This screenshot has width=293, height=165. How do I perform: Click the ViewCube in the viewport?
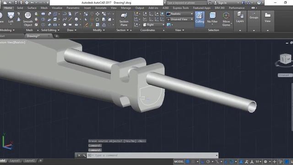(x=285, y=59)
